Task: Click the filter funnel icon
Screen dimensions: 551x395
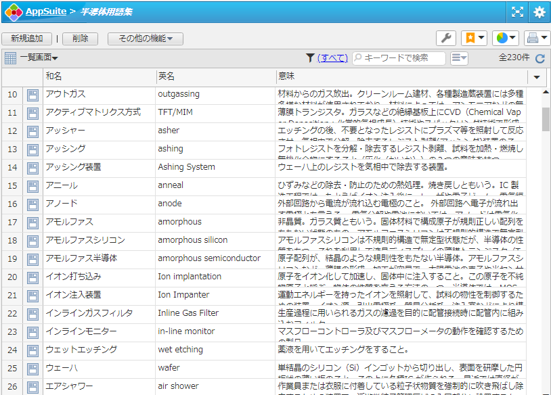Action: click(310, 59)
